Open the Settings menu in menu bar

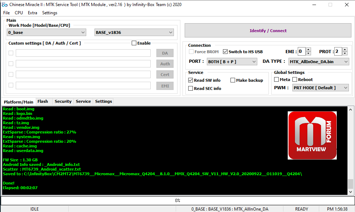click(x=50, y=13)
